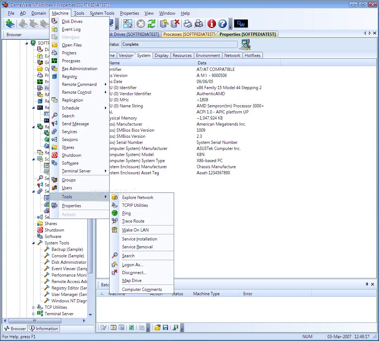This screenshot has width=379, height=341.
Task: Click the DameWare DW logo icon
Action: coord(241,23)
